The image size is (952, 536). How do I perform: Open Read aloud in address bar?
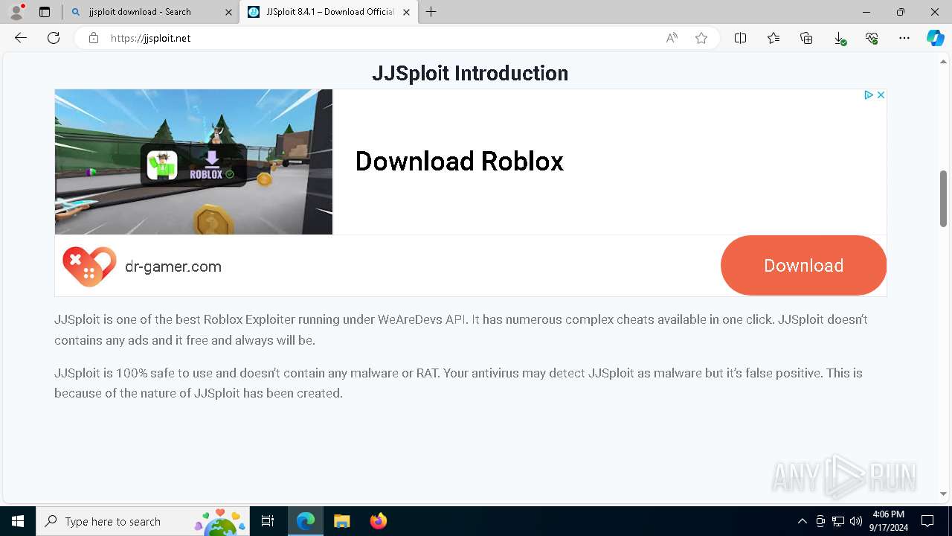click(672, 38)
